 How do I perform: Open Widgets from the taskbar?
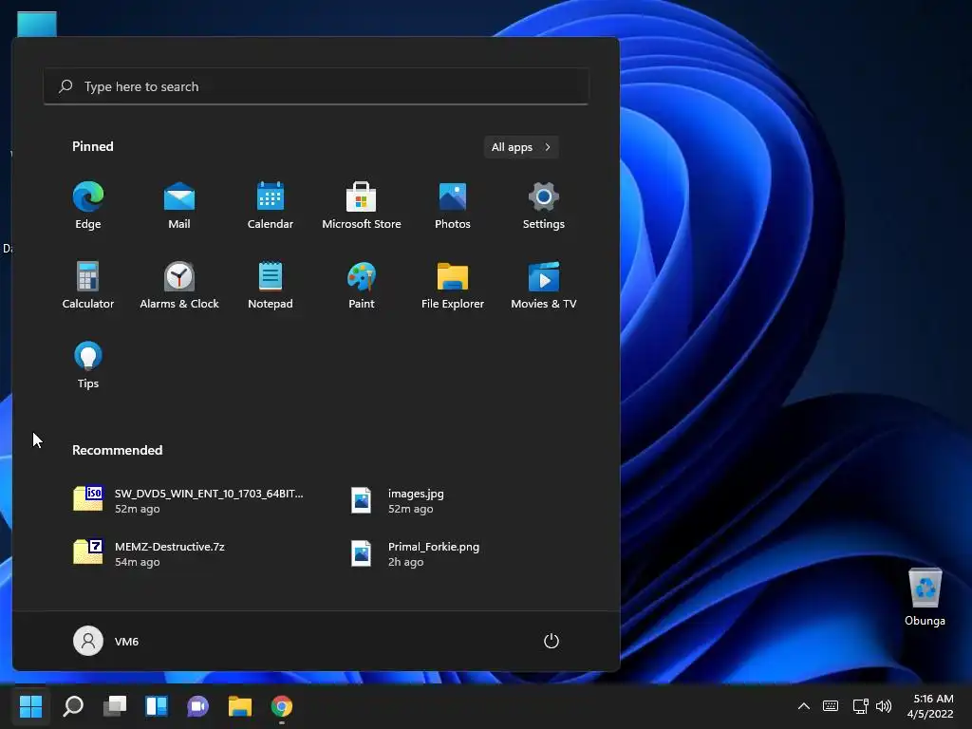pyautogui.click(x=157, y=706)
